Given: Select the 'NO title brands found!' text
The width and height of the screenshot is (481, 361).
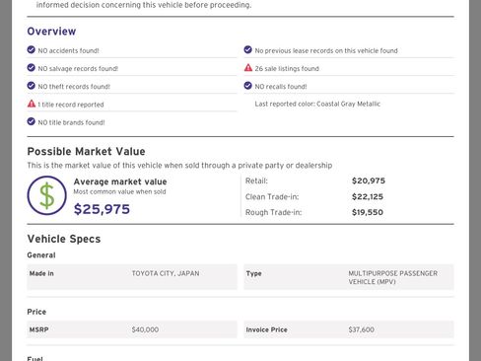Looking at the screenshot, I should click(x=71, y=122).
